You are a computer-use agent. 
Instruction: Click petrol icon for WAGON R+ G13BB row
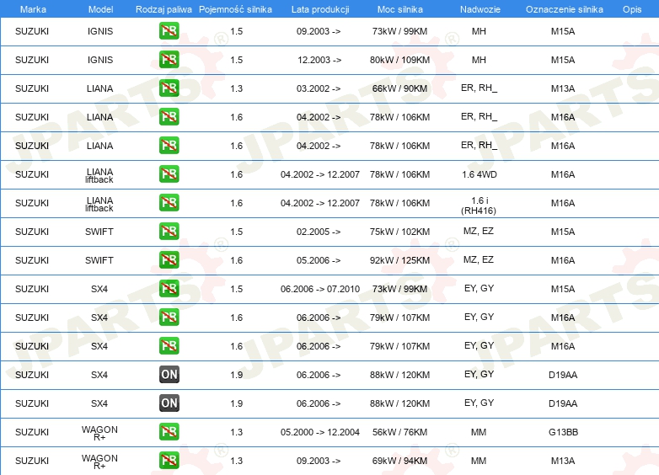pyautogui.click(x=169, y=432)
